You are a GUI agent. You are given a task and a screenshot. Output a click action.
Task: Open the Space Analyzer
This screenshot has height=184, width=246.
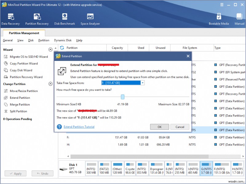pos(90,18)
